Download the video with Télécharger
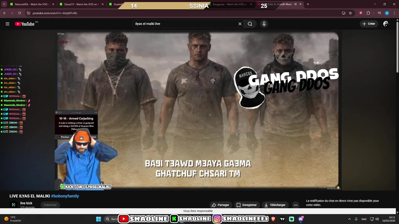The height and width of the screenshot is (224, 399). (275, 205)
